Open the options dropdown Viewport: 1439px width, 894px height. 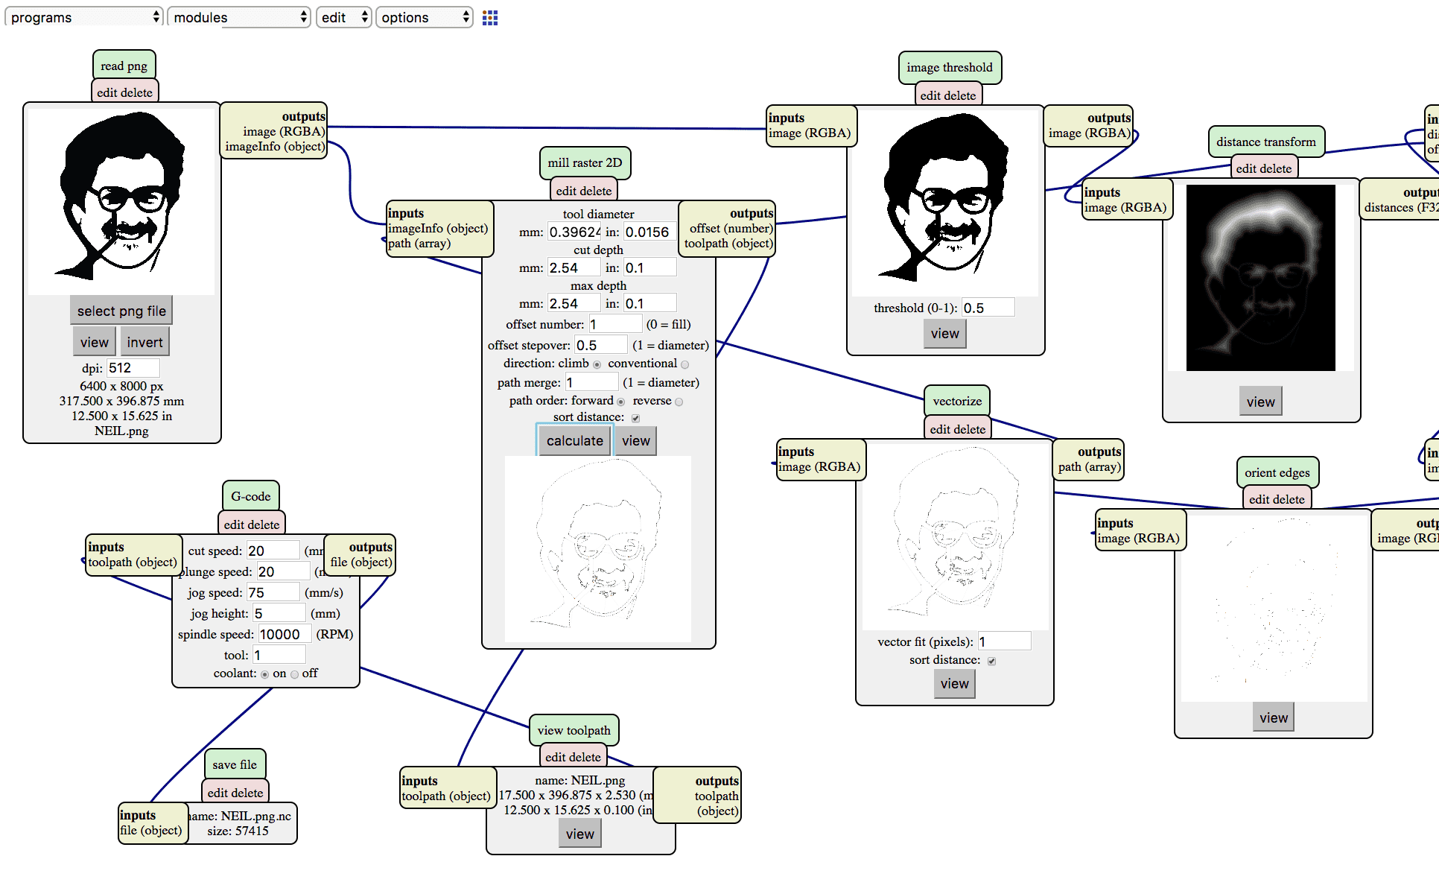[x=425, y=17]
